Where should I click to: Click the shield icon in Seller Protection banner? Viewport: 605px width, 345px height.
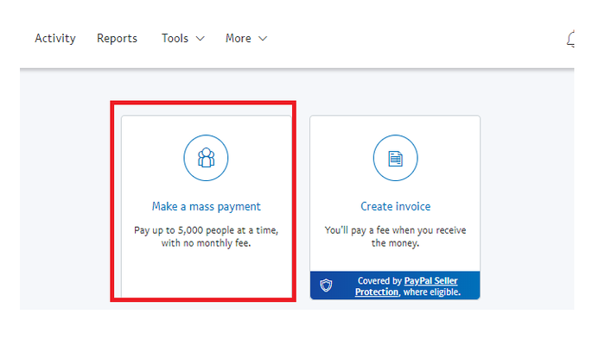tap(326, 285)
